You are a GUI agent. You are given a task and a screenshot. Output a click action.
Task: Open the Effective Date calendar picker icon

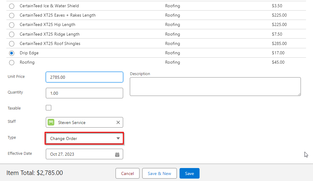click(118, 154)
